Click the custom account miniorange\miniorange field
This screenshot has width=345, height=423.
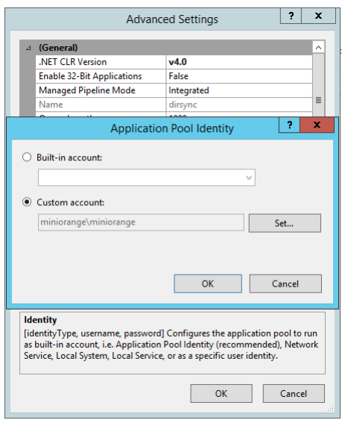(141, 222)
